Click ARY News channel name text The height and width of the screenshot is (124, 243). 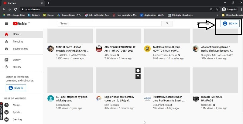[x=110, y=55]
